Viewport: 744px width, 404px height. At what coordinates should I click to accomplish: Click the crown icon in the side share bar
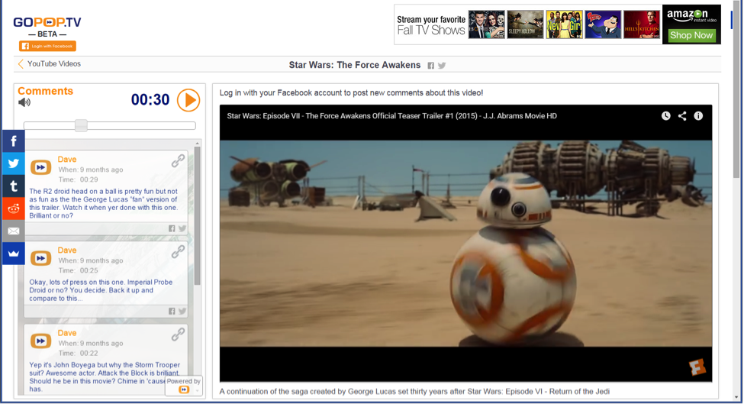[14, 254]
